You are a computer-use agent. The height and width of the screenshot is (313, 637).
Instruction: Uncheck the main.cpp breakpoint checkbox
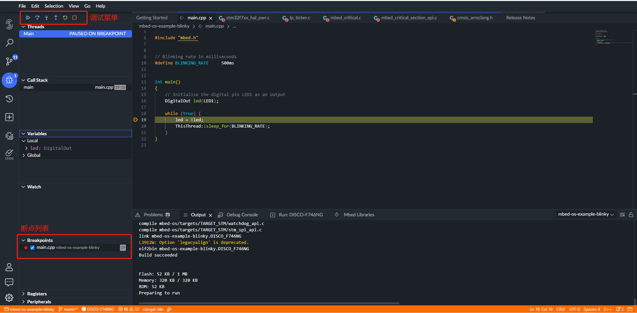(x=32, y=248)
